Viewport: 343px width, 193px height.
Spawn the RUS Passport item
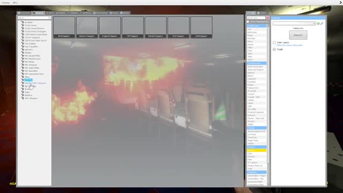click(178, 27)
